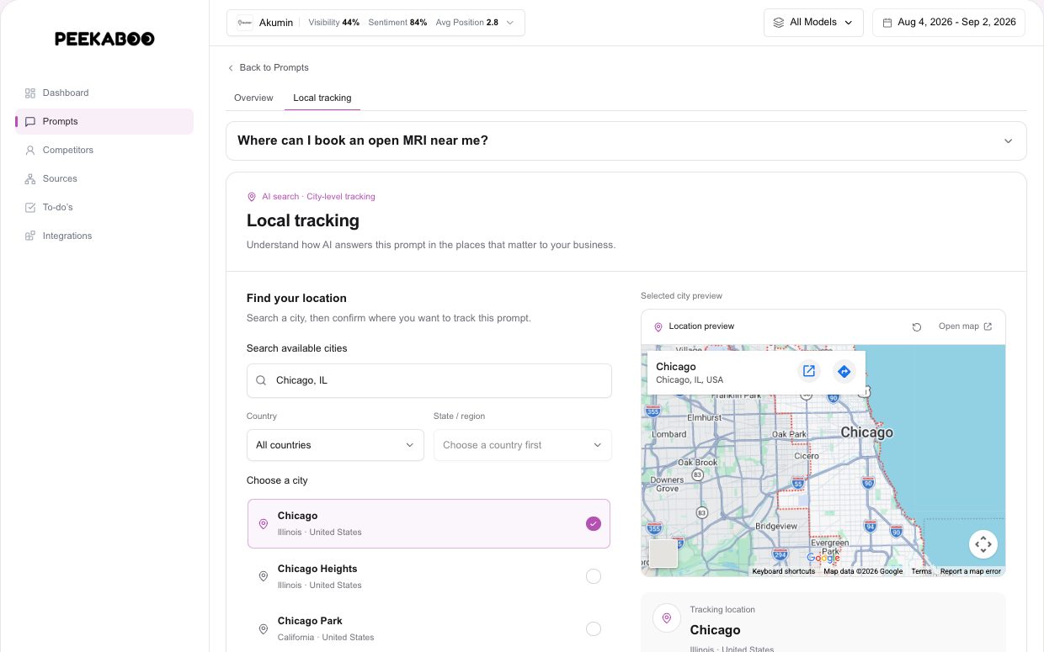Click the Terms link on the map
1044x652 pixels.
click(921, 571)
